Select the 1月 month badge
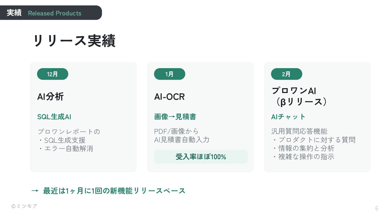 170,74
